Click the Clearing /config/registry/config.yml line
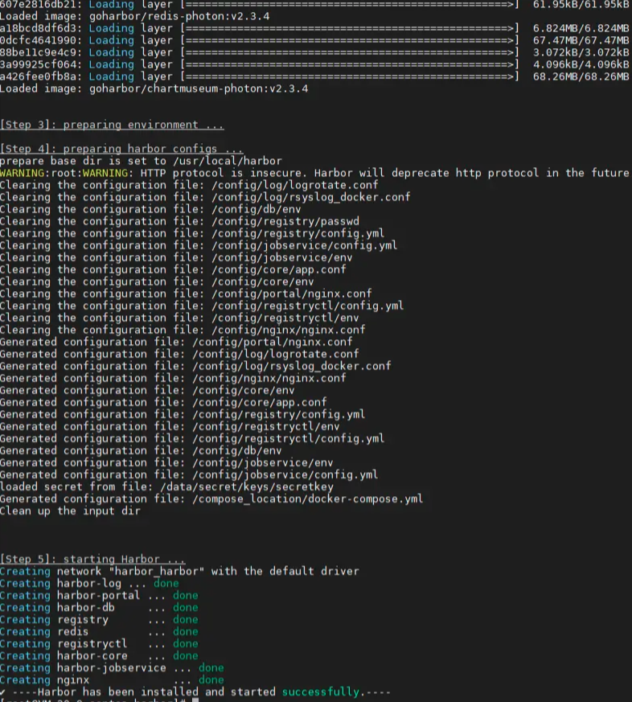This screenshot has height=702, width=632. [x=192, y=234]
